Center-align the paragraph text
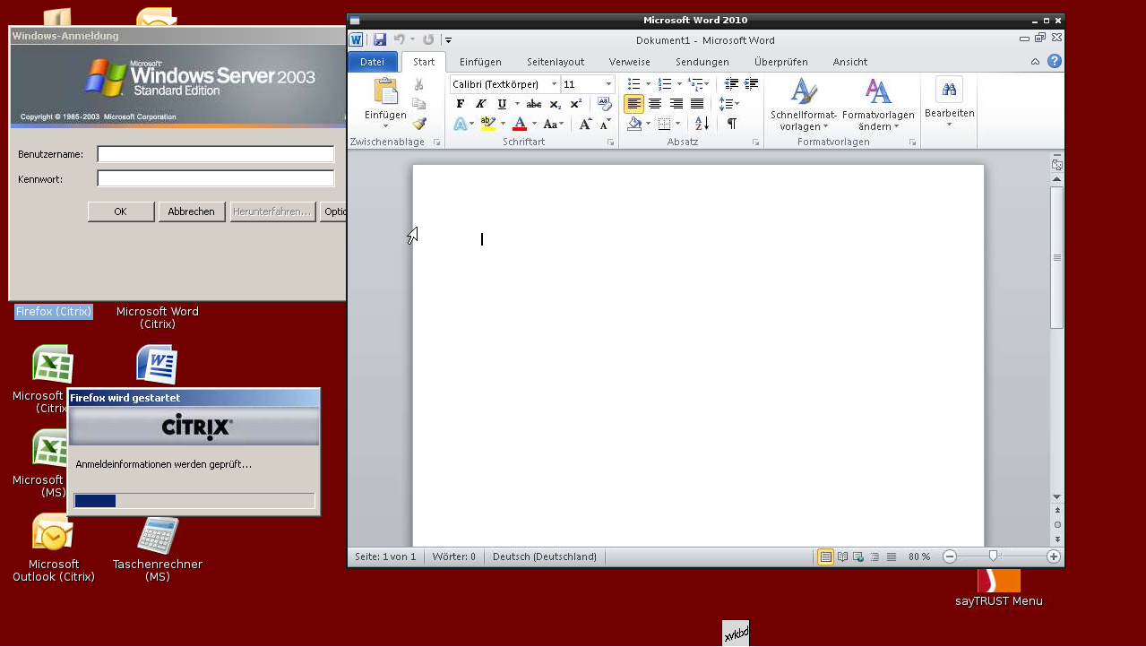Image resolution: width=1146 pixels, height=647 pixels. [x=655, y=104]
